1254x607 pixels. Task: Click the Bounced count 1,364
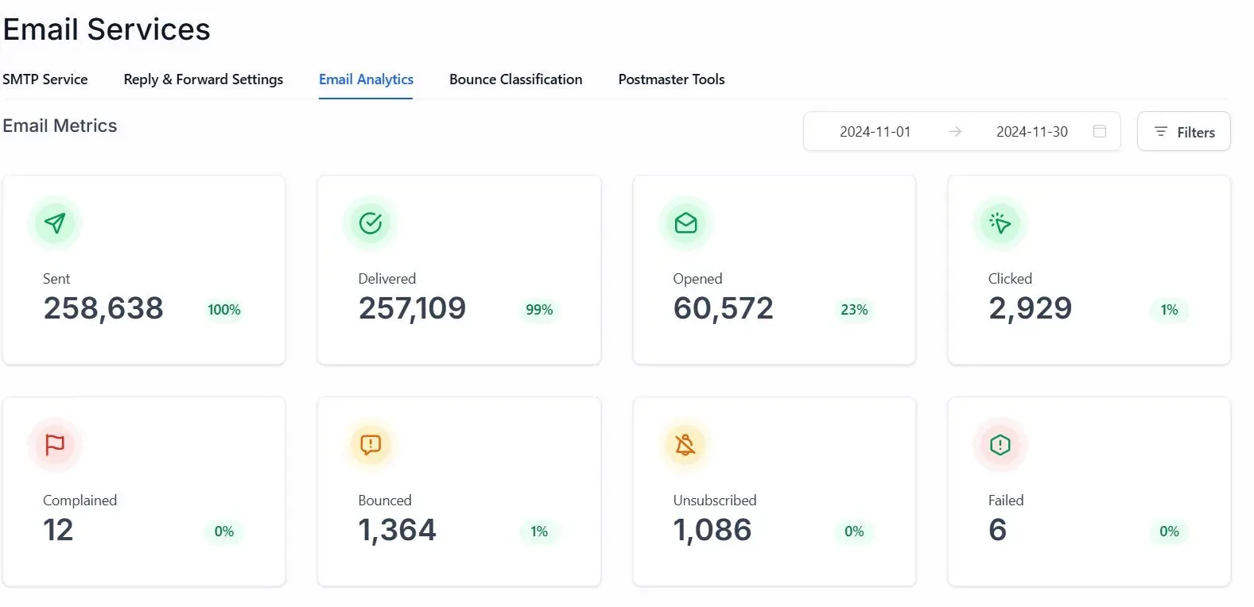point(397,530)
